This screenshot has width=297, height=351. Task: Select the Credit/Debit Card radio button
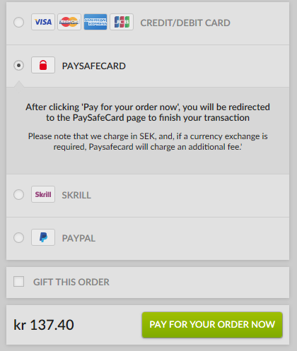coord(18,23)
